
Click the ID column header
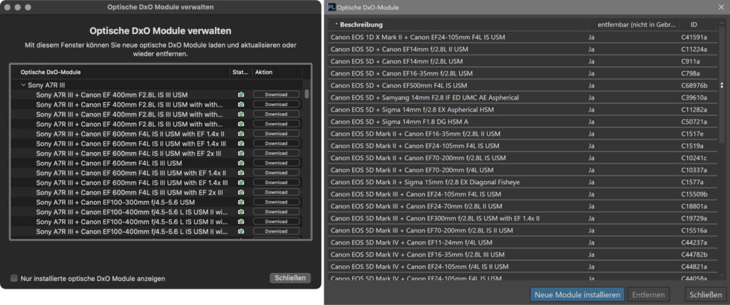point(694,25)
